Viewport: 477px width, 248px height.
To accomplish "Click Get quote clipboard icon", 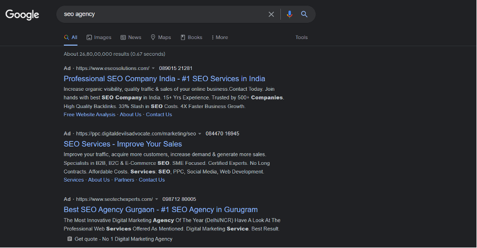I will (69, 239).
